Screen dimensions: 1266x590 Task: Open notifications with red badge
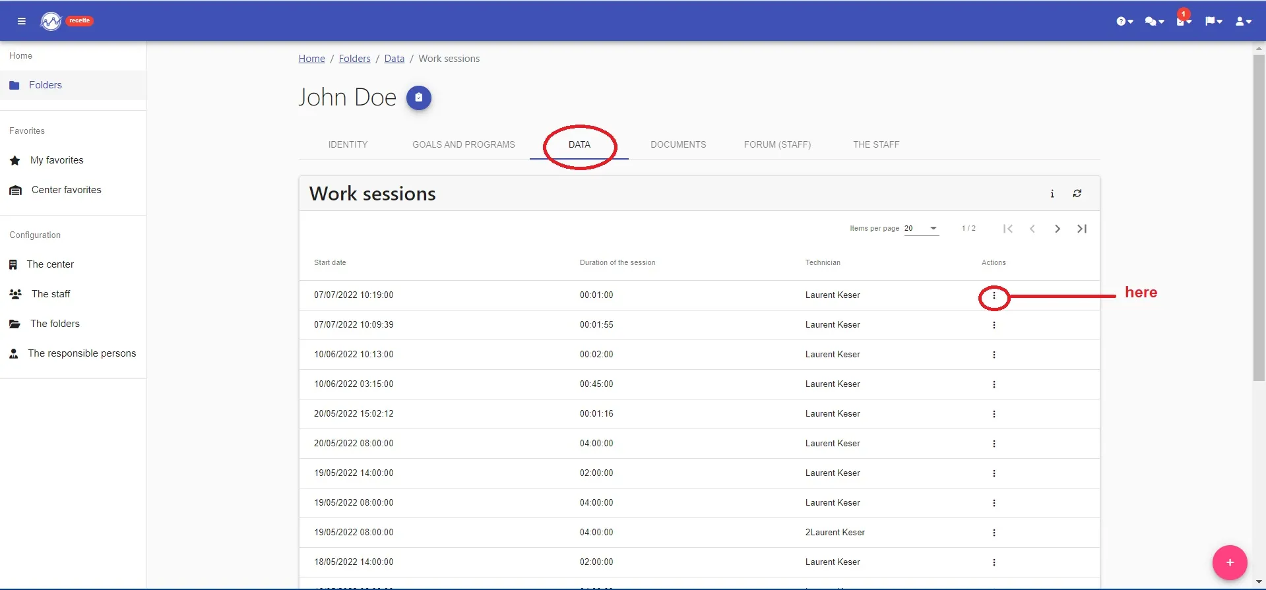coord(1184,19)
